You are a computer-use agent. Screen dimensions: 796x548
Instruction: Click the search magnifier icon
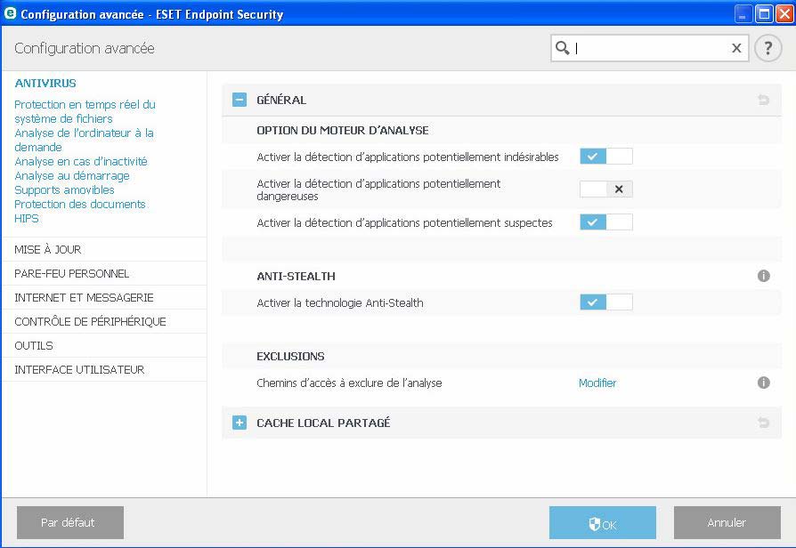click(562, 48)
